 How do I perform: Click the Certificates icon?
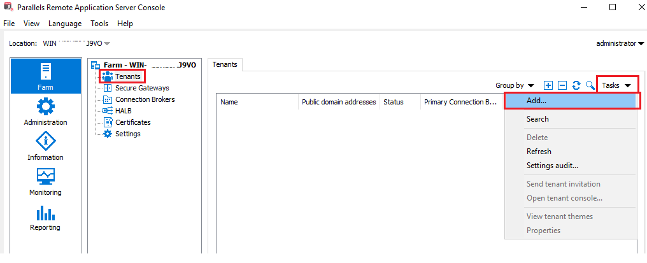108,122
